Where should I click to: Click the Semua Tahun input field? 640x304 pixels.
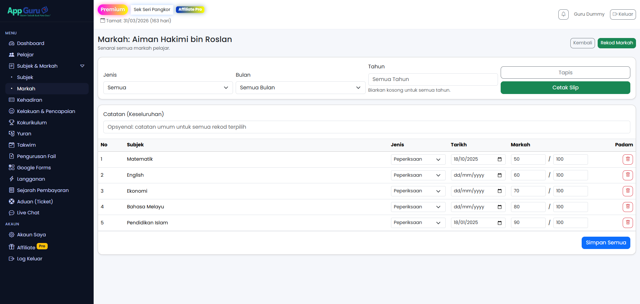(x=432, y=79)
